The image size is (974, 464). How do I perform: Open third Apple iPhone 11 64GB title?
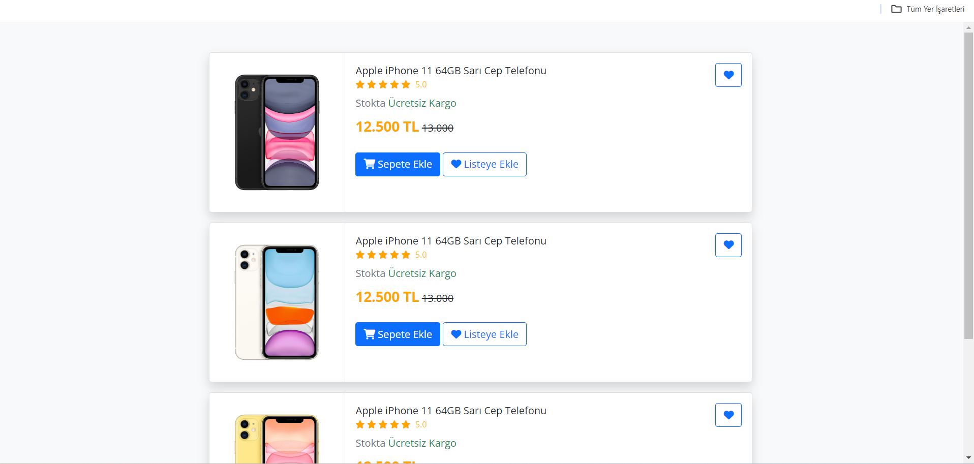pyautogui.click(x=450, y=411)
